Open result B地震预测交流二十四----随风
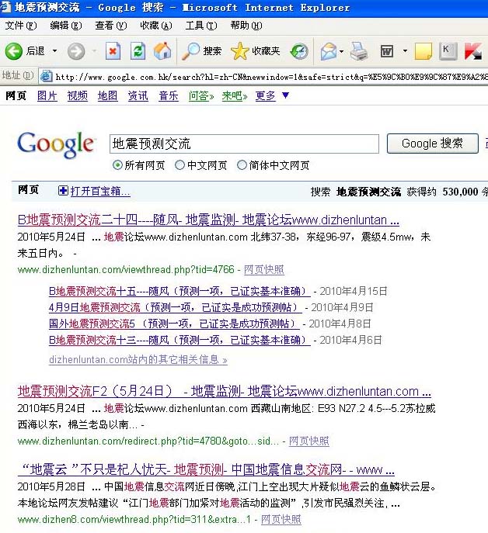Image resolution: width=488 pixels, height=533 pixels. coord(208,220)
